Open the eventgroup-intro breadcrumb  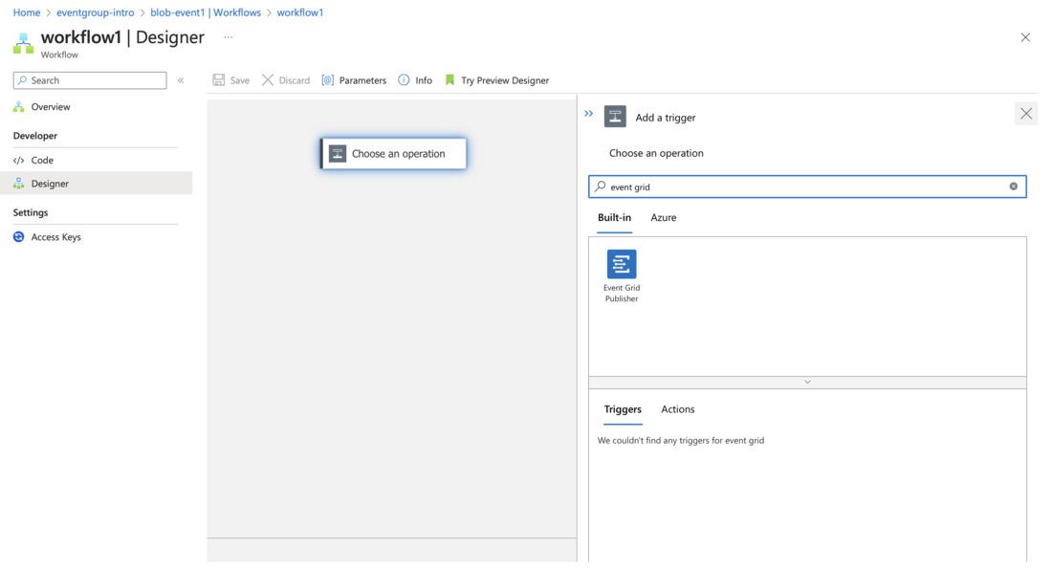coord(96,12)
